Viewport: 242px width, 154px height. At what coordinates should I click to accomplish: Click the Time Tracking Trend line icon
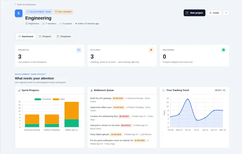coord(164,90)
